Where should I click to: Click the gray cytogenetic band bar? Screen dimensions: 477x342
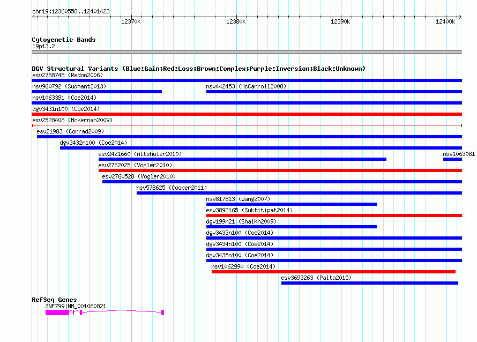(x=247, y=53)
